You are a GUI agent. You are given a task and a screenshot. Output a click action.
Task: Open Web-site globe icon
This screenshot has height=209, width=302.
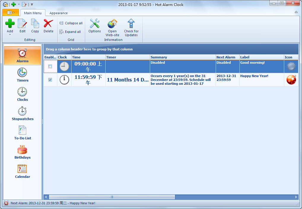(112, 23)
